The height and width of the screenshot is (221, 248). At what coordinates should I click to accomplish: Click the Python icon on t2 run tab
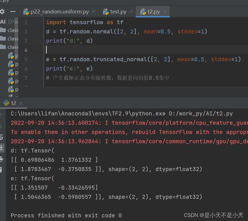pyautogui.click(x=6, y=103)
